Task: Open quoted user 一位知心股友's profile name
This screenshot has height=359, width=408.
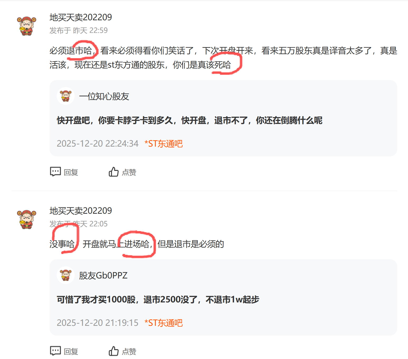Action: (104, 97)
